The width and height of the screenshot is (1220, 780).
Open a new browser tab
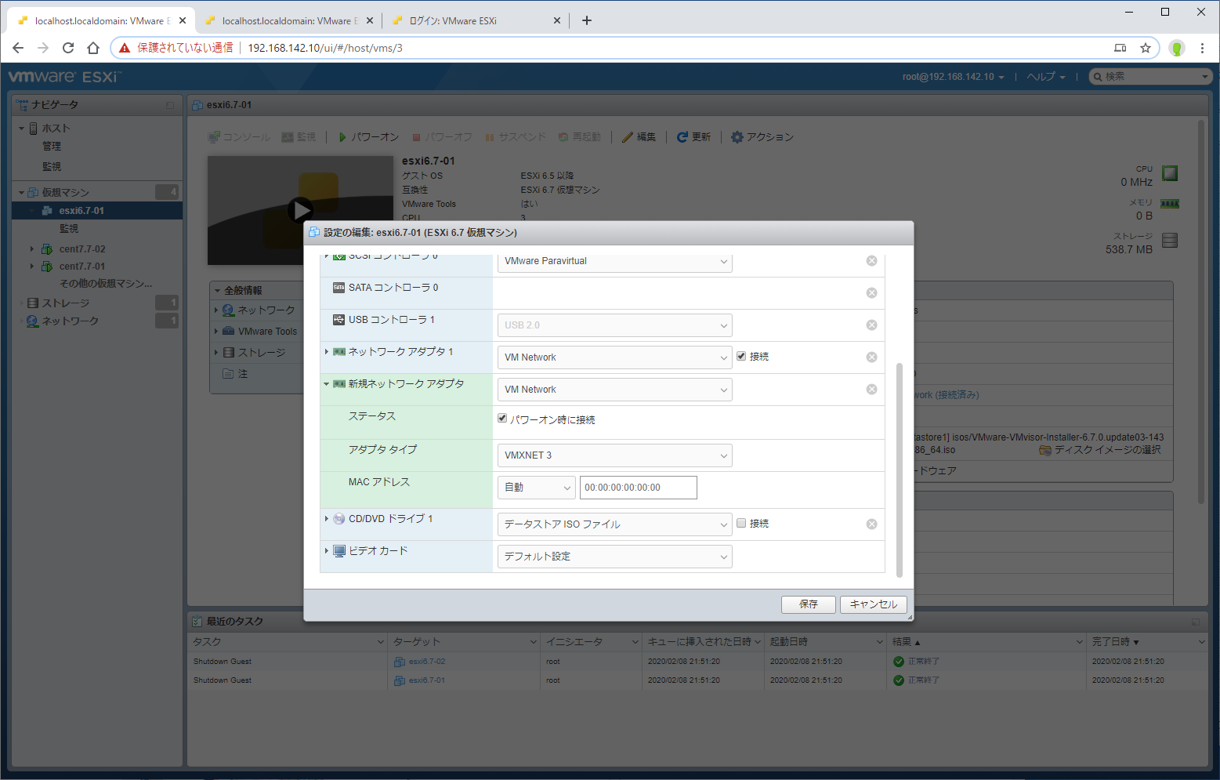(x=587, y=20)
